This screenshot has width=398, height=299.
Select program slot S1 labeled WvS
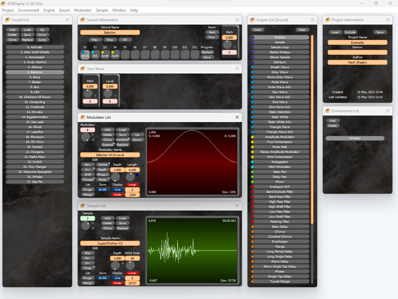coord(85,55)
